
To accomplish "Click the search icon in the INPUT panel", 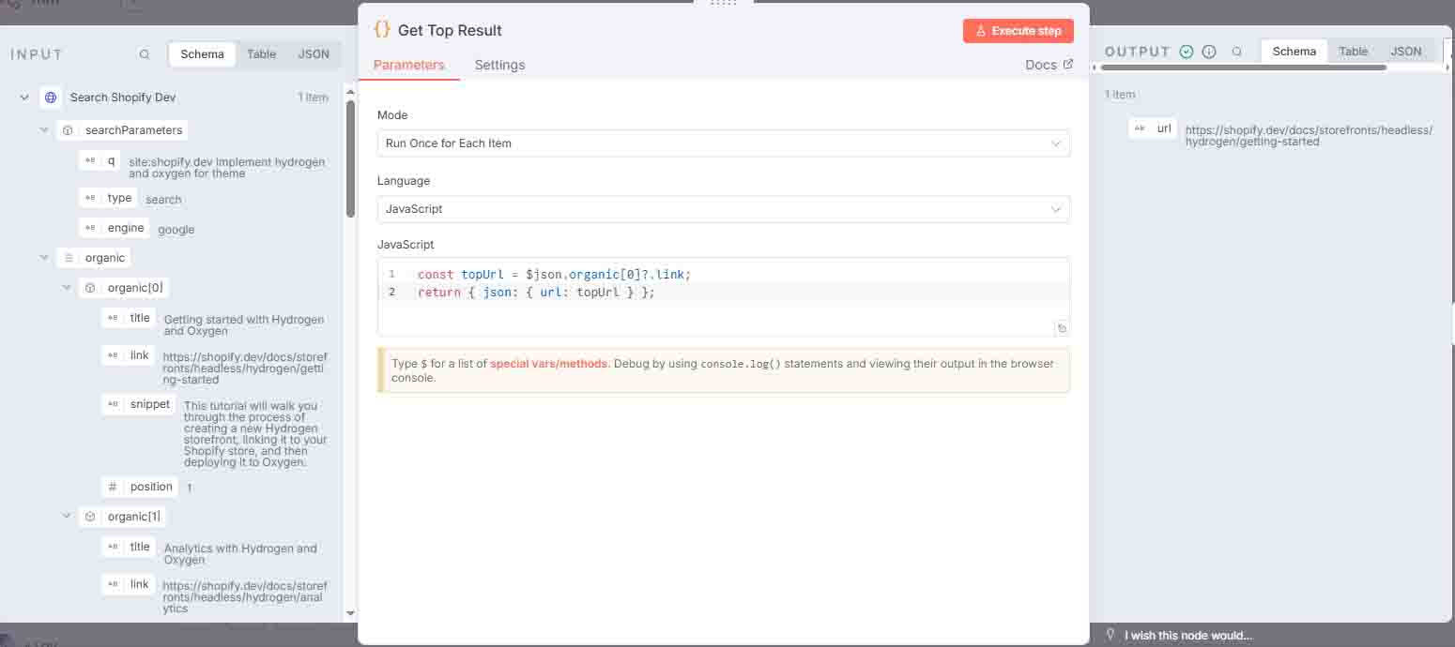I will point(145,54).
